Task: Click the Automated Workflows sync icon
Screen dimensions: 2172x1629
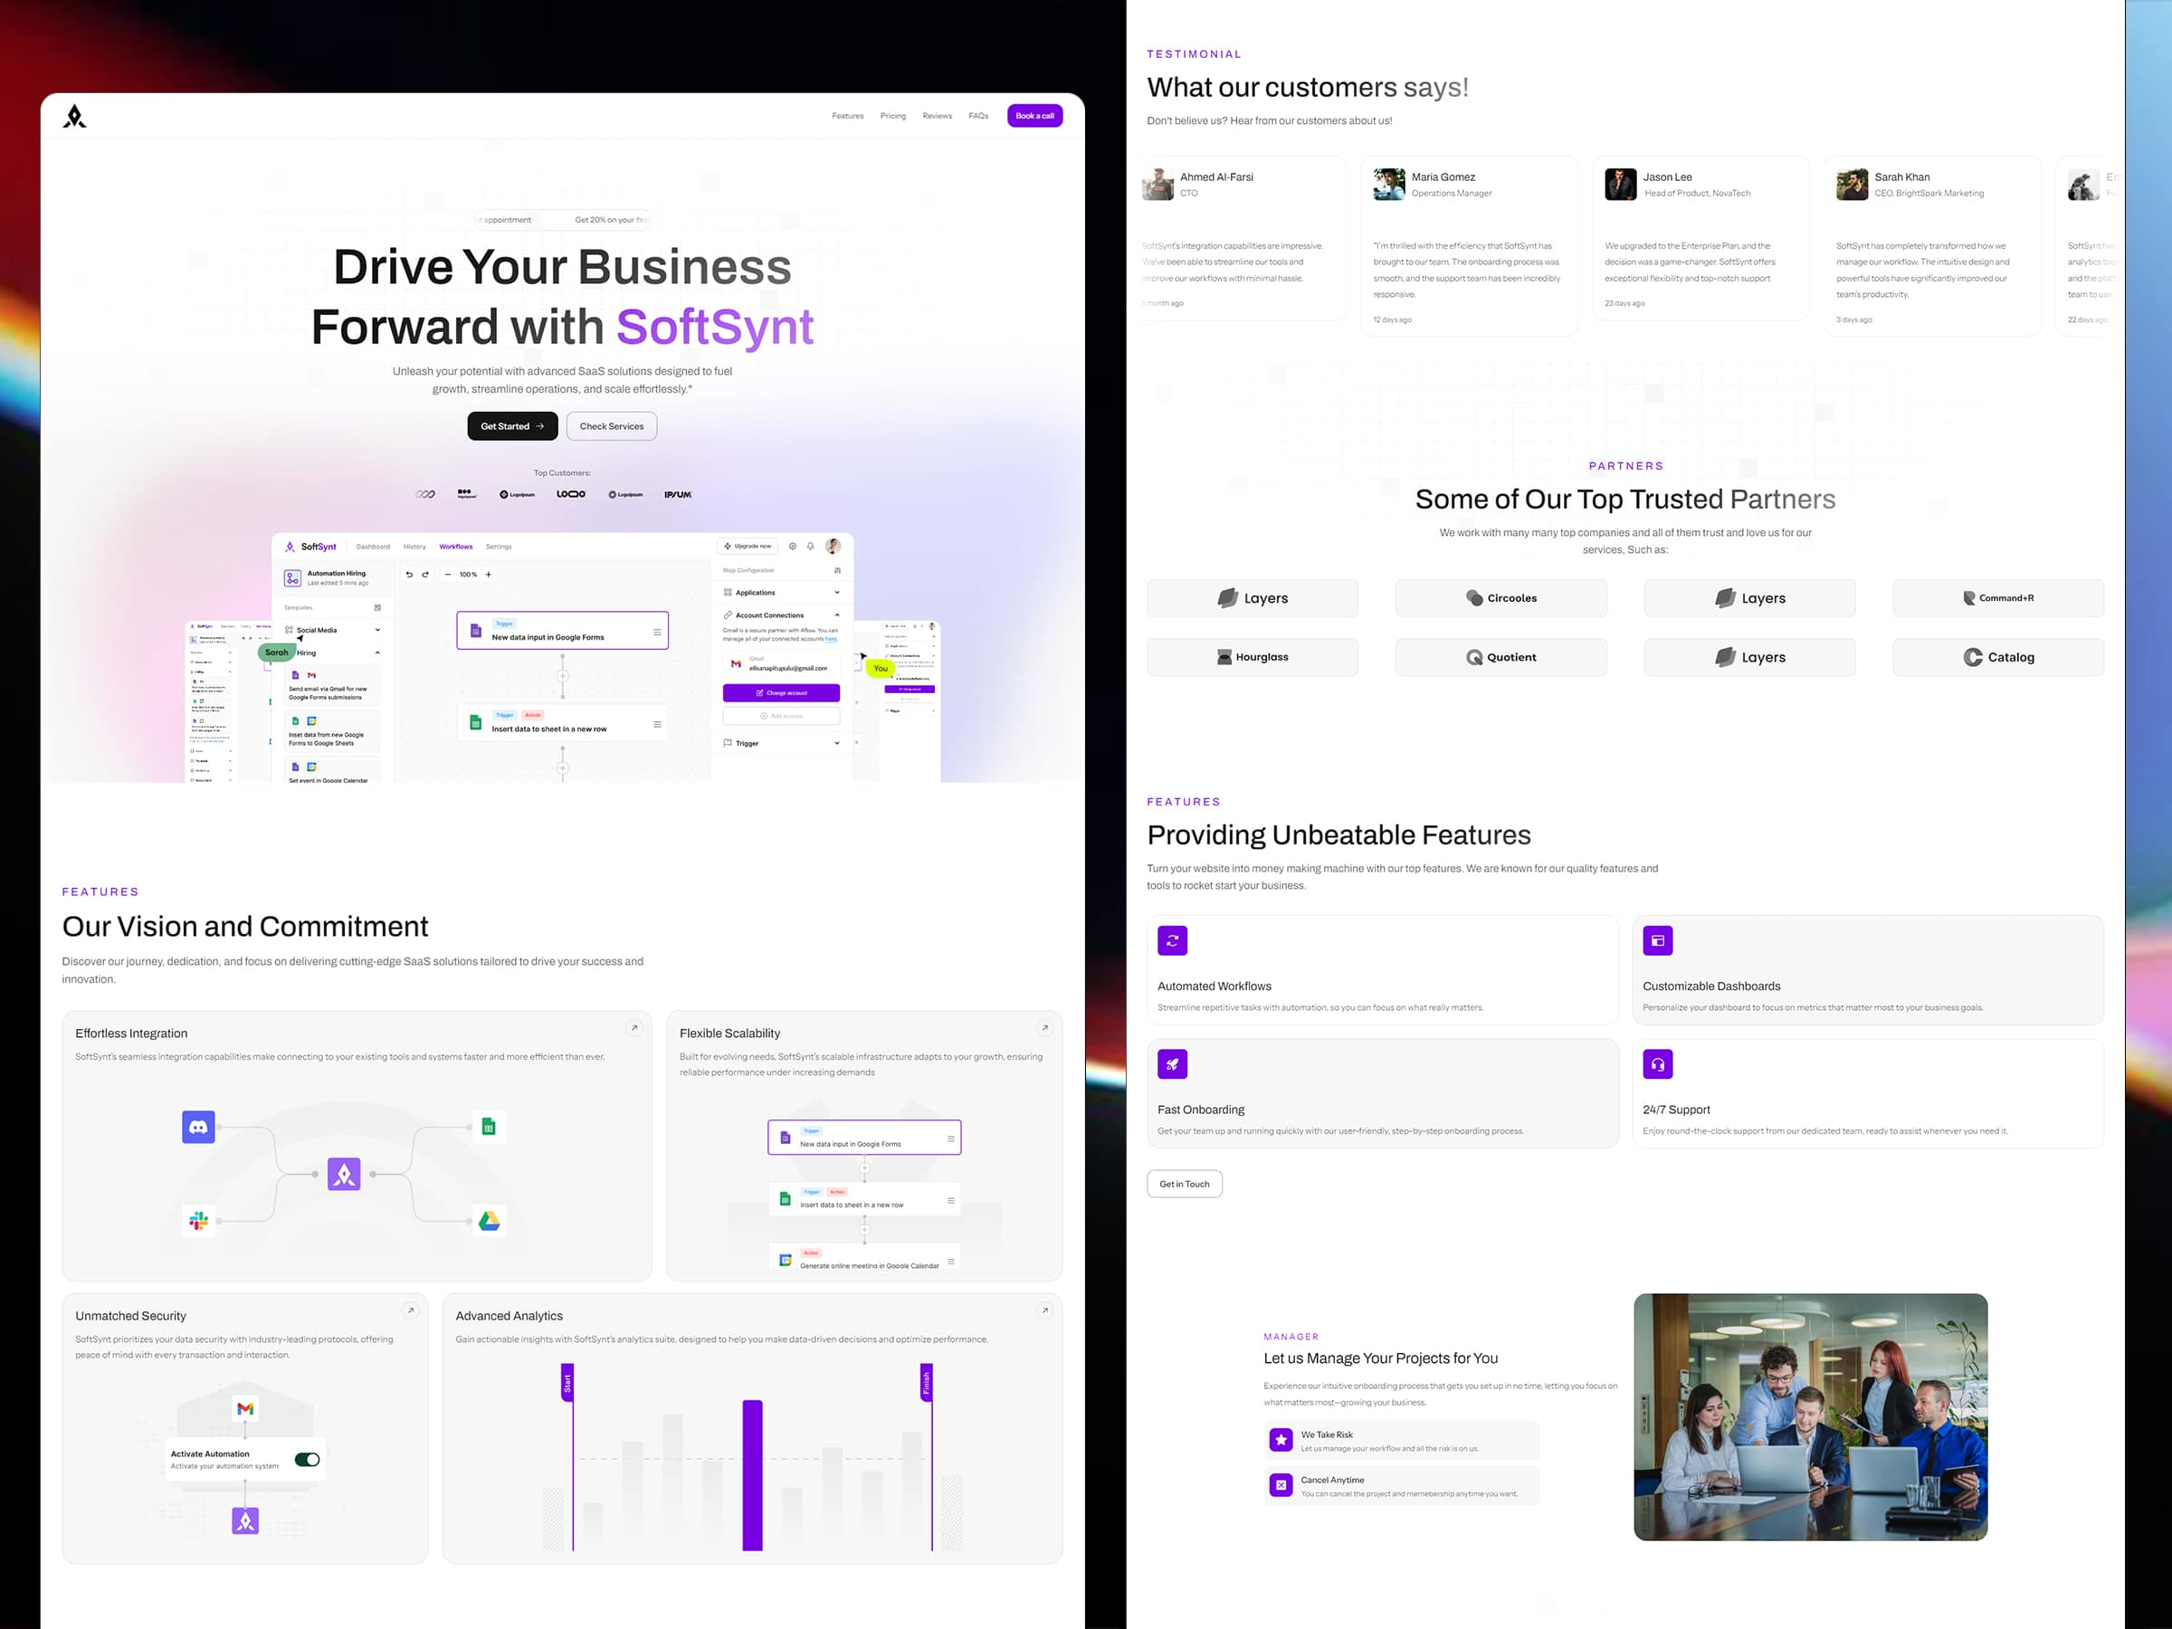Action: click(x=1172, y=940)
